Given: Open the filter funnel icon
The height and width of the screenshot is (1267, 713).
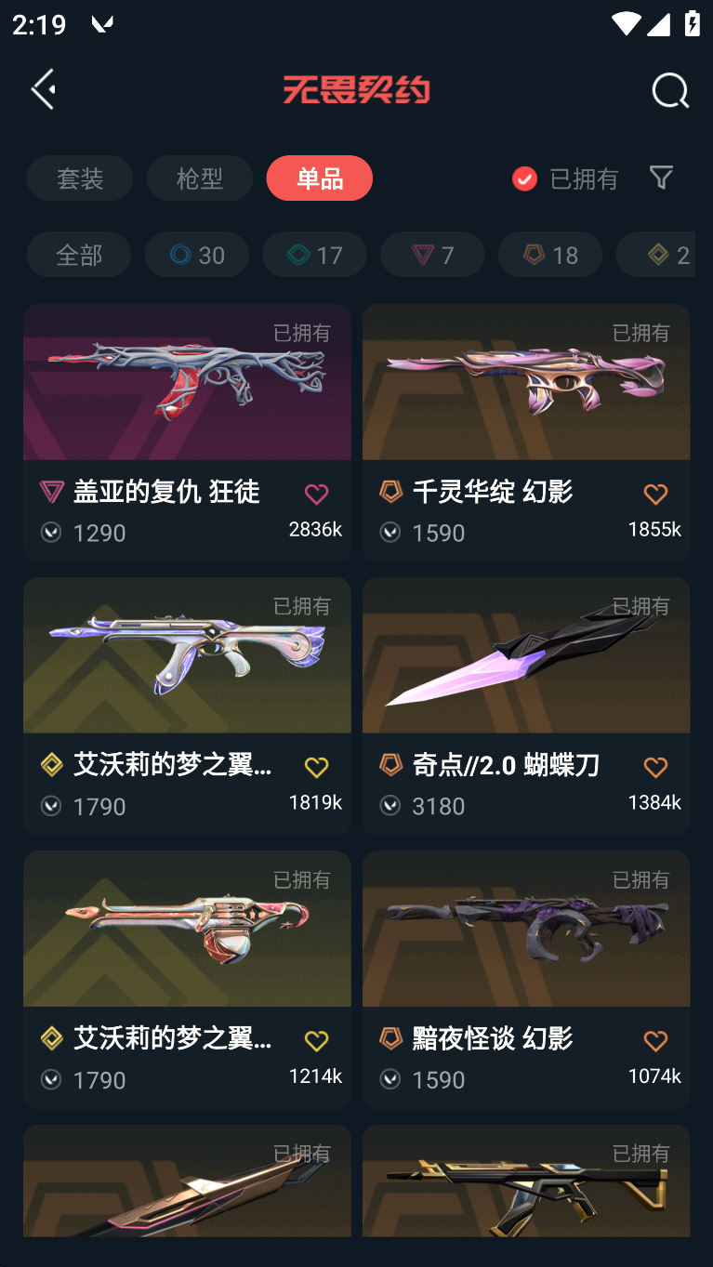Looking at the screenshot, I should (x=661, y=177).
